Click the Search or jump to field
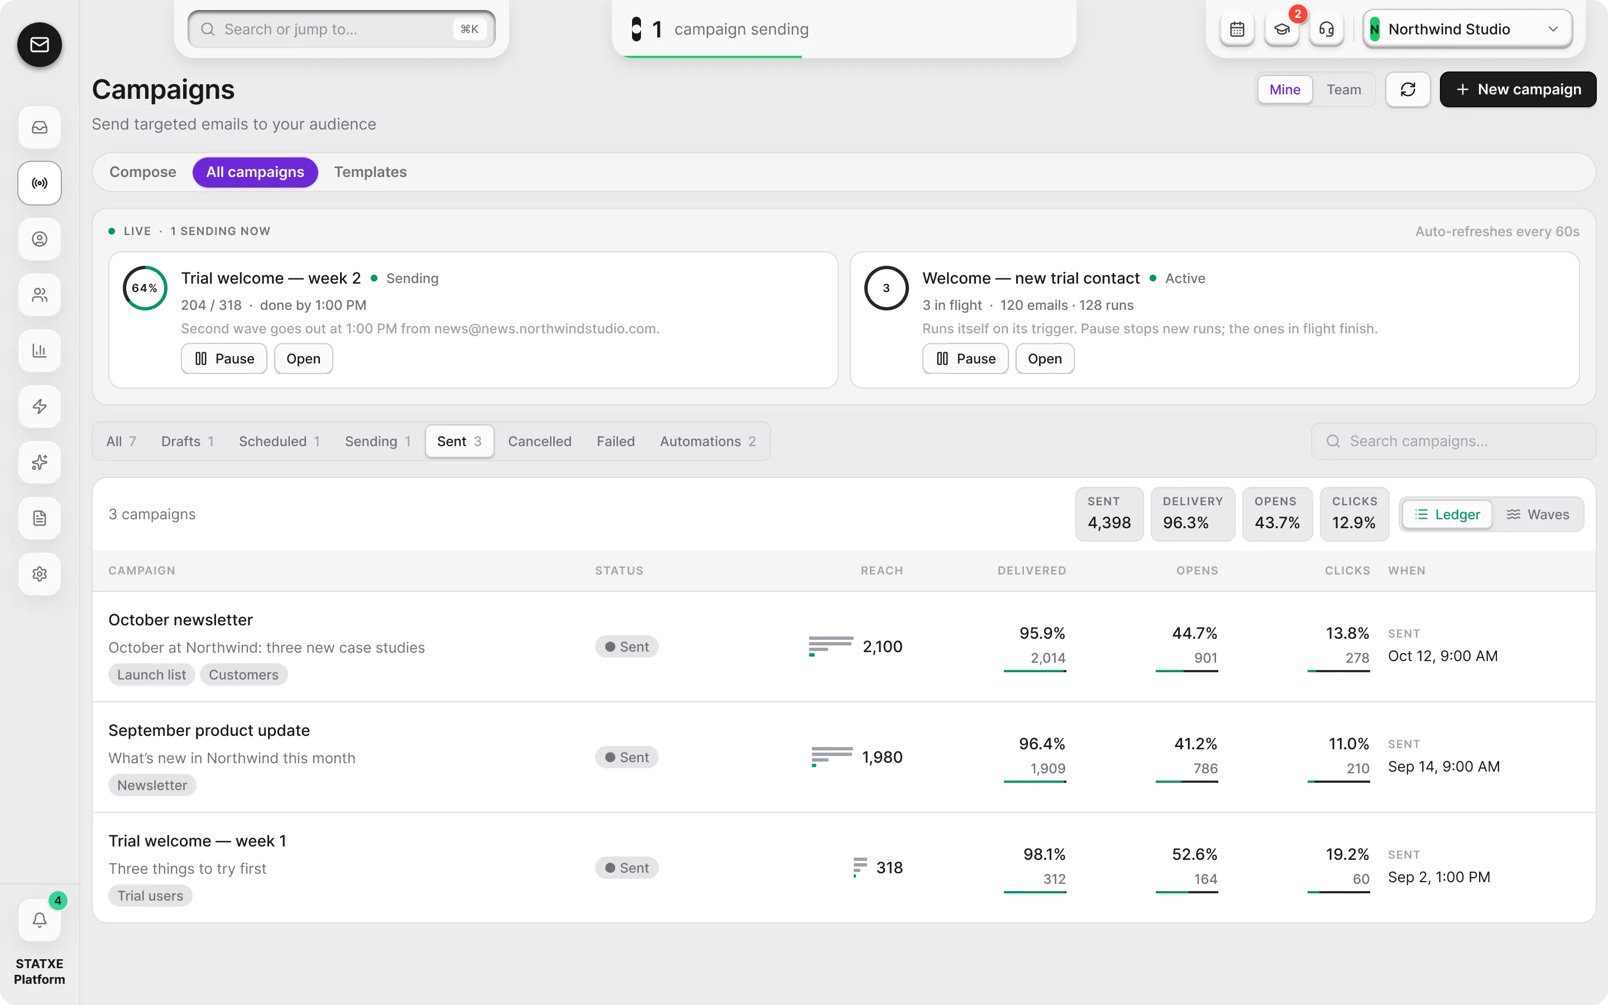The width and height of the screenshot is (1608, 1005). pyautogui.click(x=342, y=29)
